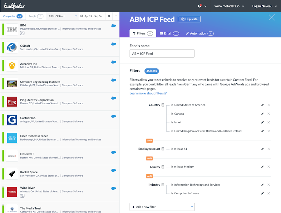Remove the Quality filter

tap(269, 167)
